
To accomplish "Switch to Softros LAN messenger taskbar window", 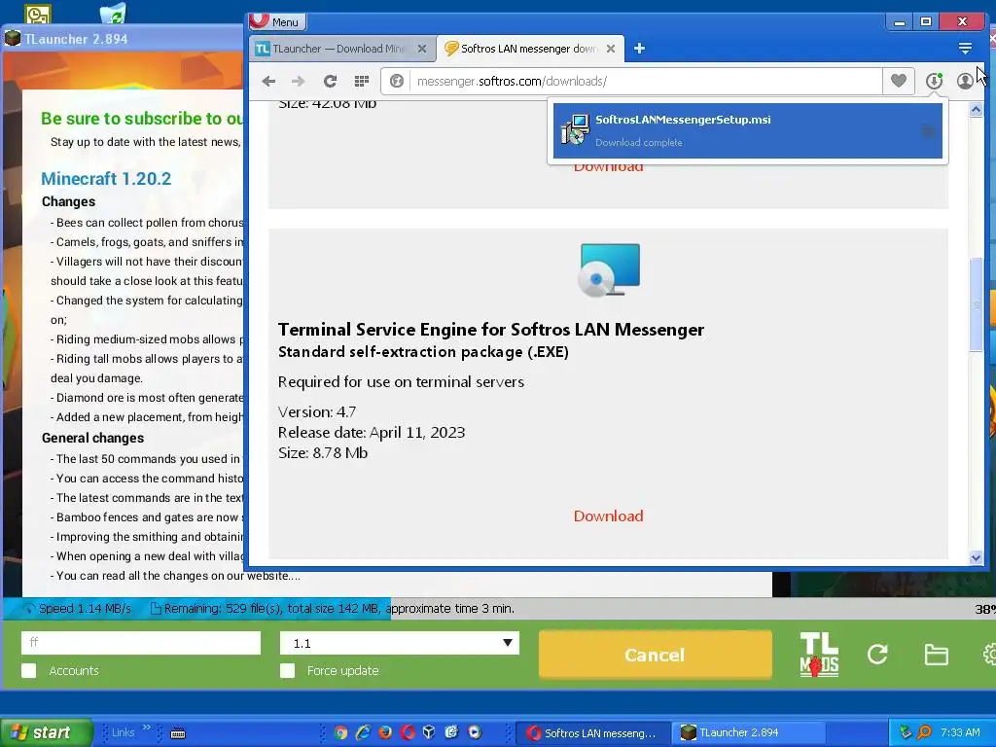I will [592, 732].
